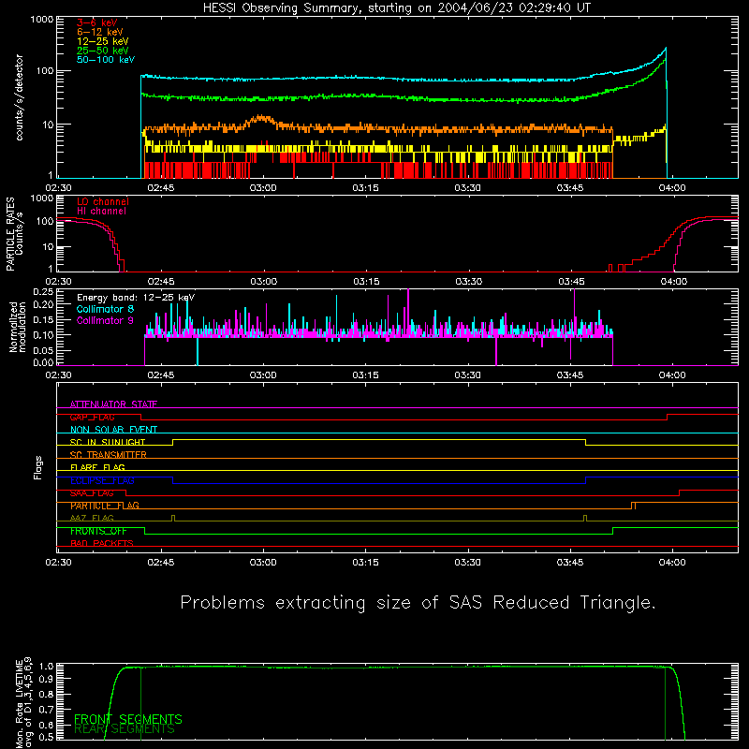Select the FRONT SEGMENTS legend label
The height and width of the screenshot is (749, 749).
coord(128,719)
